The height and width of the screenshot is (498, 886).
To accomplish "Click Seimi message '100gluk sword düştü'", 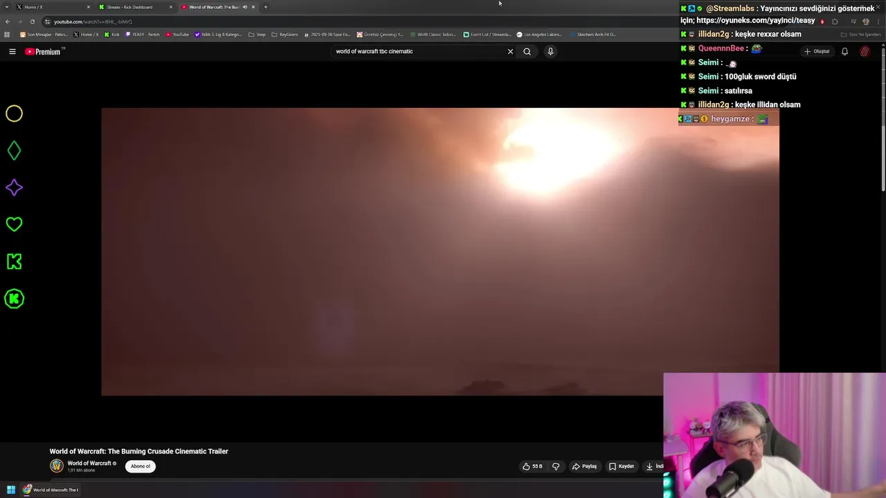I will tap(761, 77).
